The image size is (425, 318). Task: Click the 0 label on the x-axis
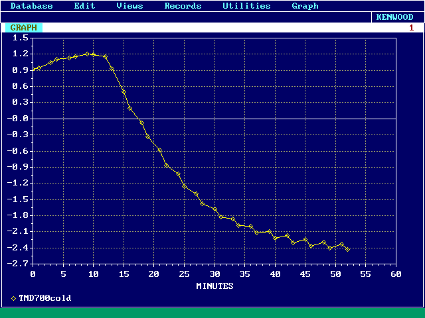pos(33,274)
